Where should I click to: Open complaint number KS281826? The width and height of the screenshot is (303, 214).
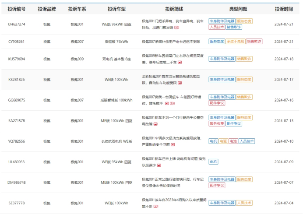[x=17, y=80]
